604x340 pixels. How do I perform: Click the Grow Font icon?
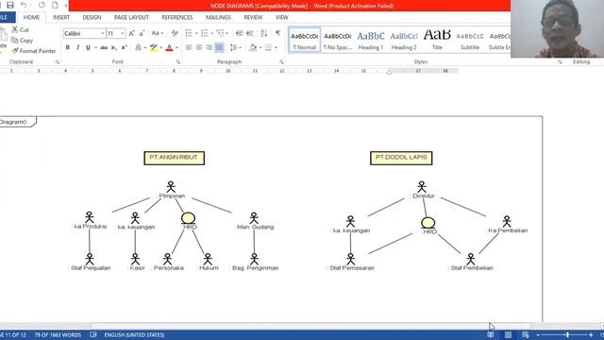click(131, 34)
